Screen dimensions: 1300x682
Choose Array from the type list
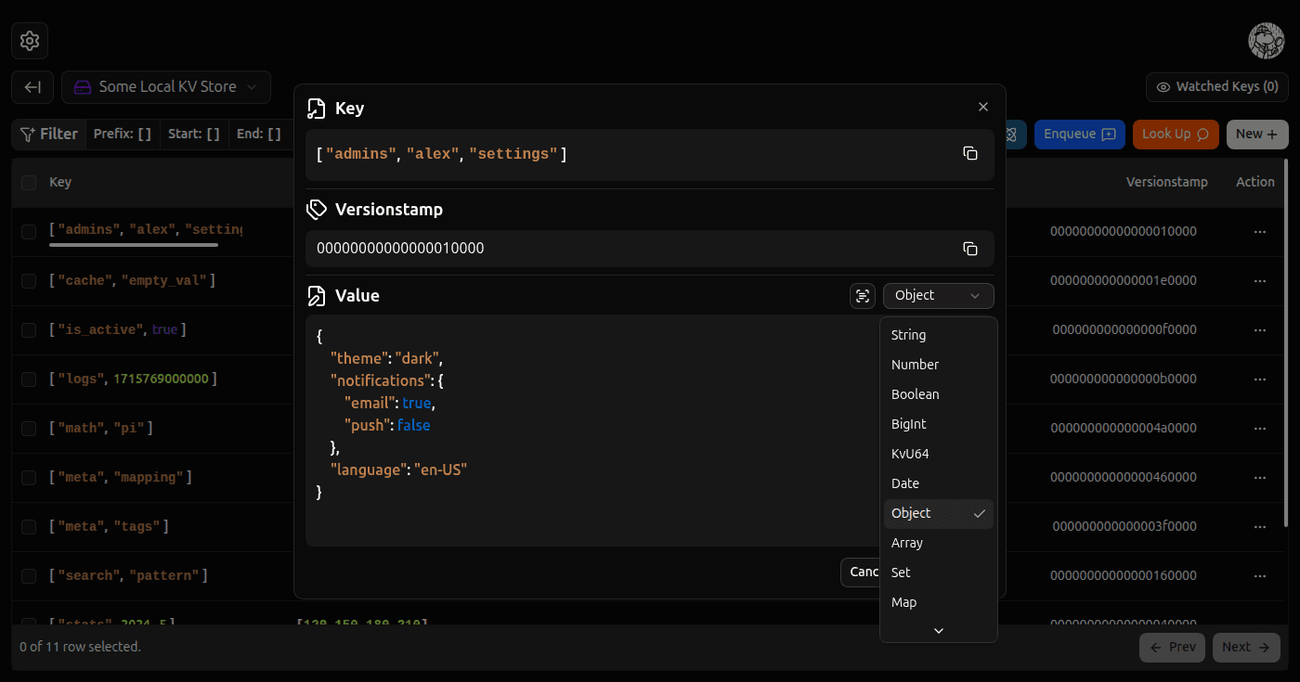[939, 543]
